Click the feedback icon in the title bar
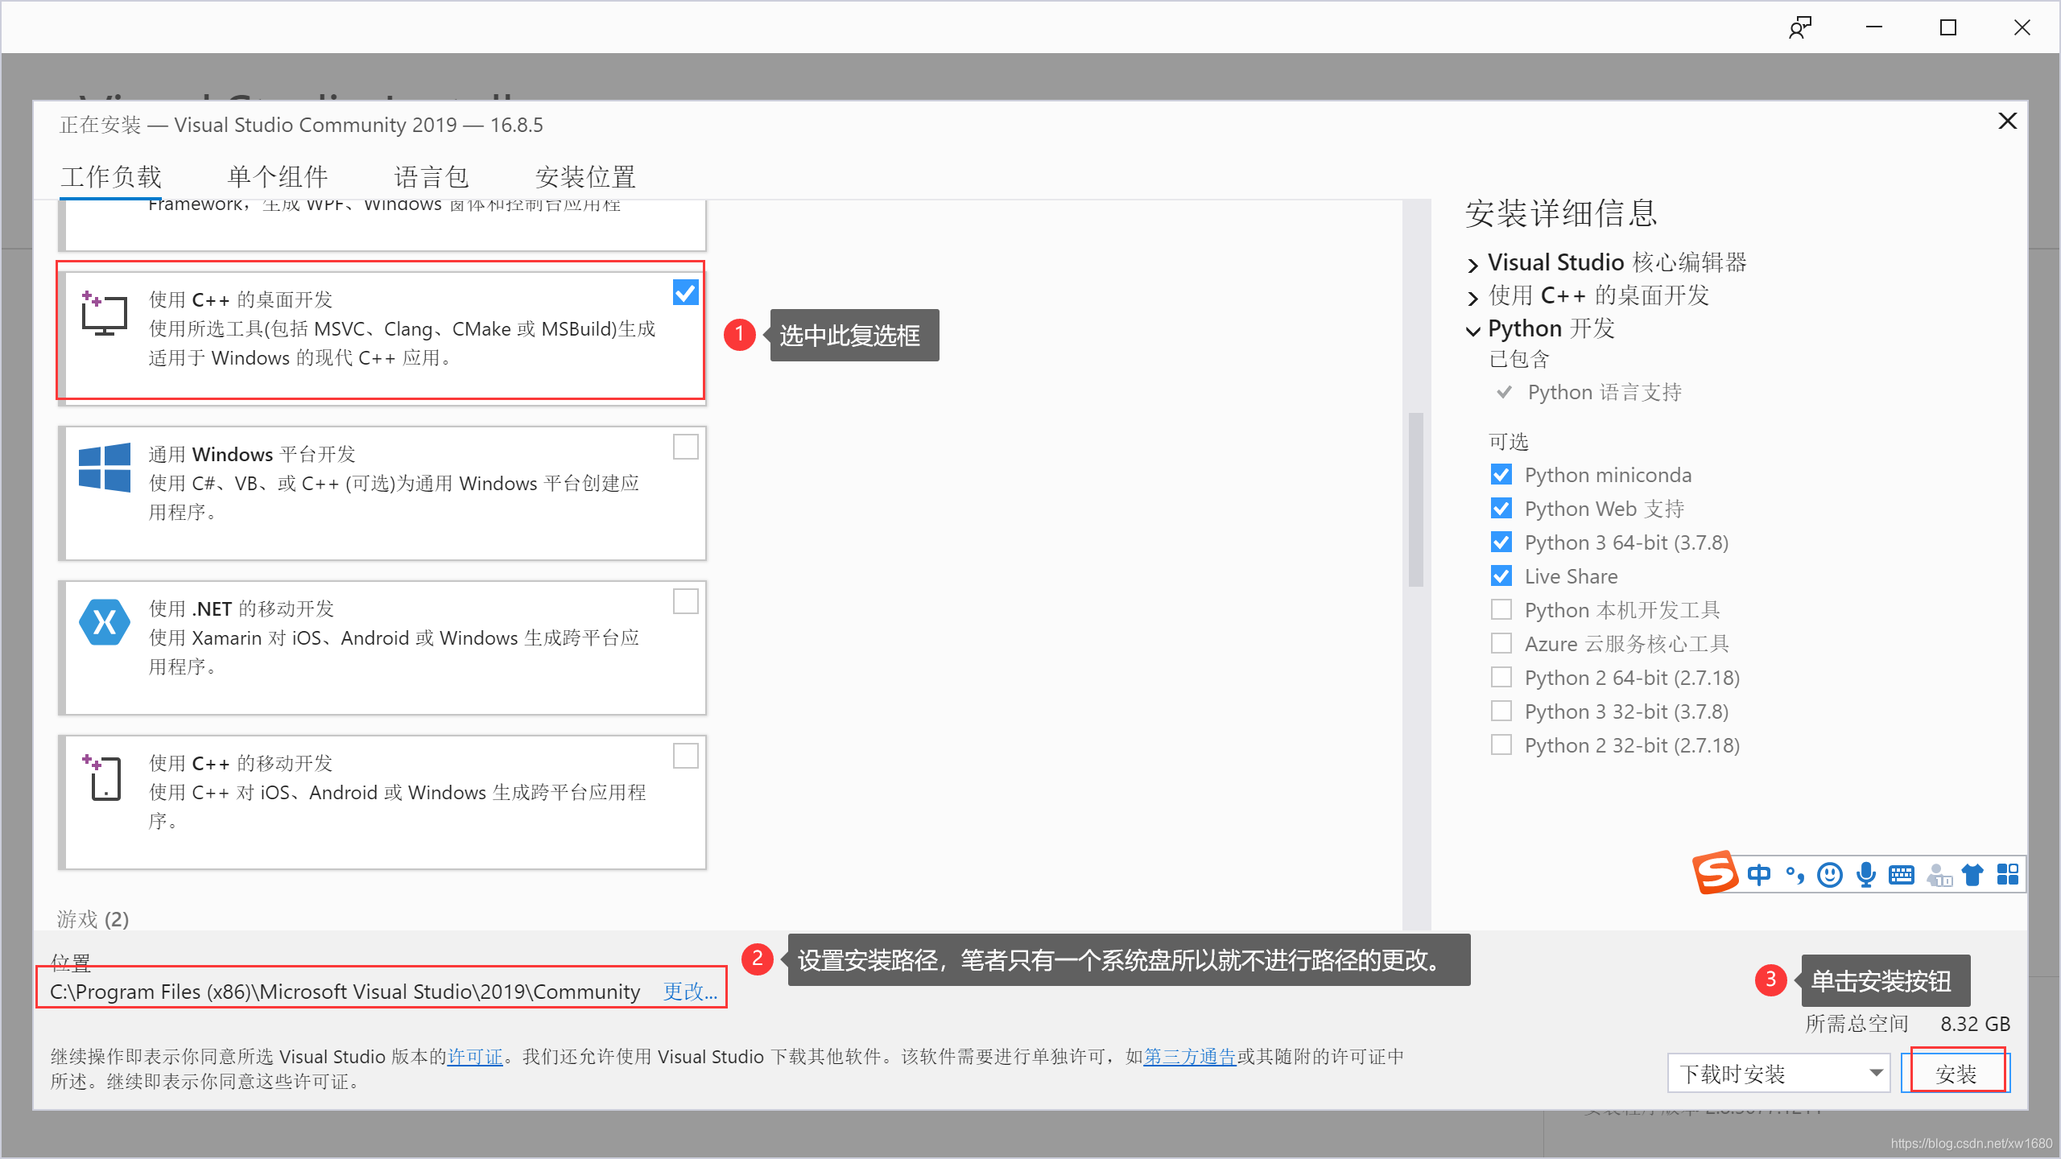The height and width of the screenshot is (1159, 2061). [1800, 27]
